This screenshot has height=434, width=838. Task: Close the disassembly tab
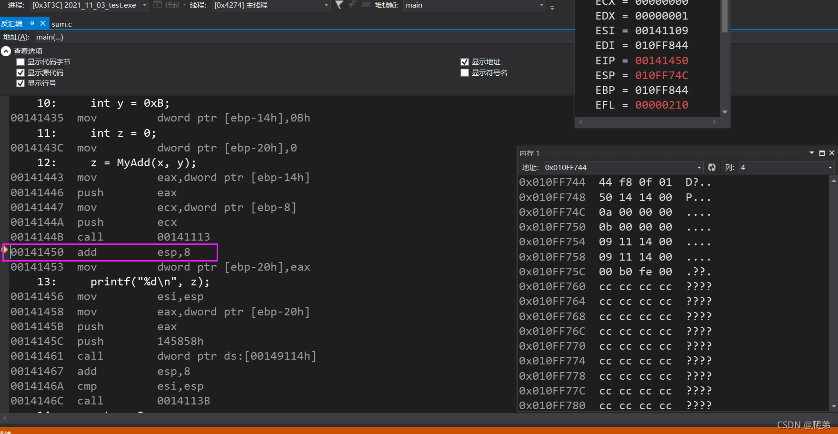coord(43,23)
